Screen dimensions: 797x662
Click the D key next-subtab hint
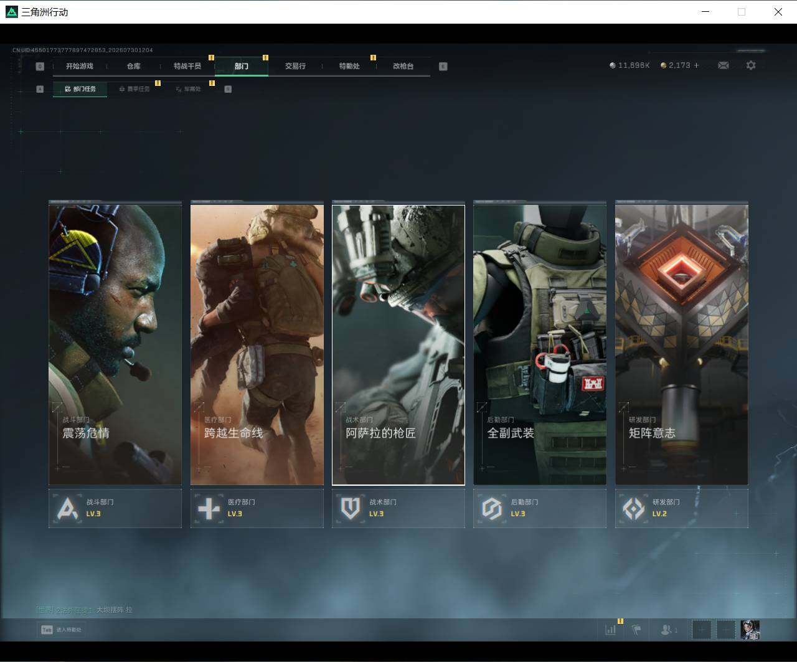228,89
